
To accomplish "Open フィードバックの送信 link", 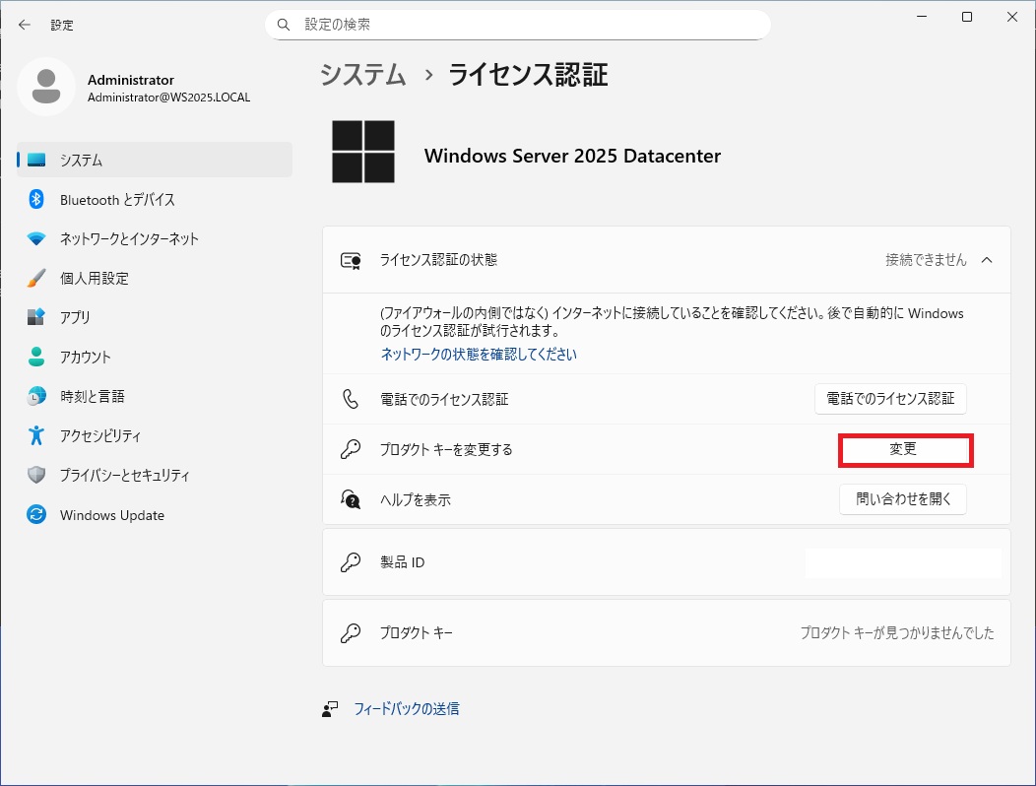I will 407,709.
